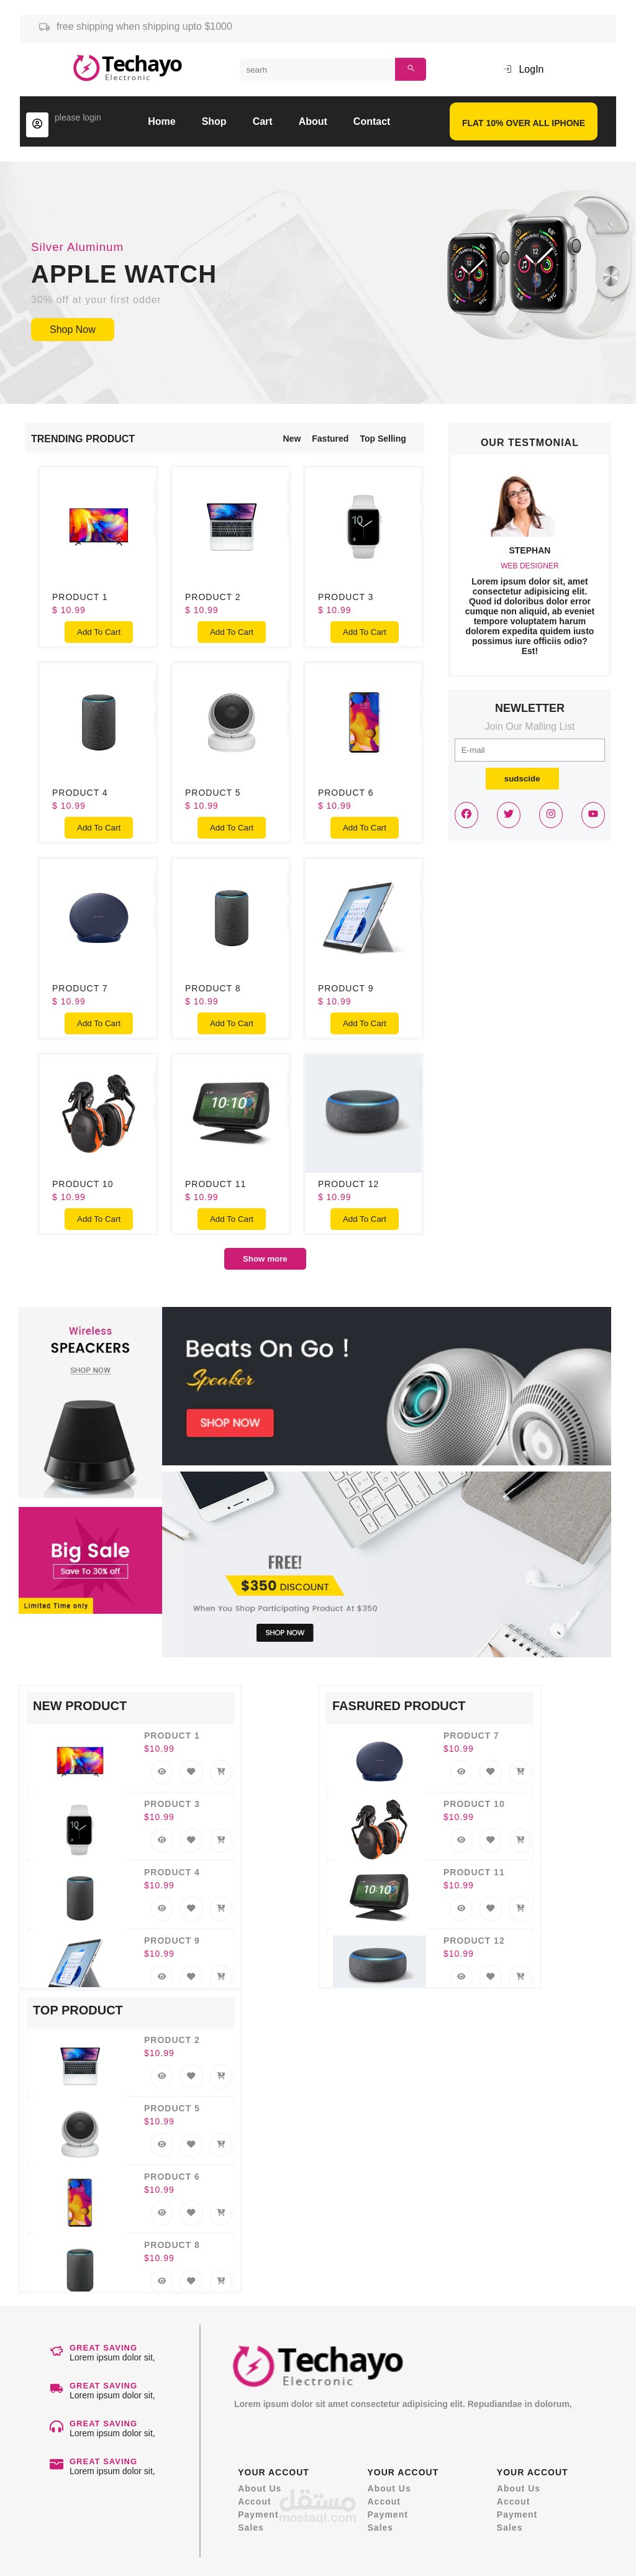636x2576 pixels.
Task: Click Add To Cart for Product 5
Action: pyautogui.click(x=231, y=828)
